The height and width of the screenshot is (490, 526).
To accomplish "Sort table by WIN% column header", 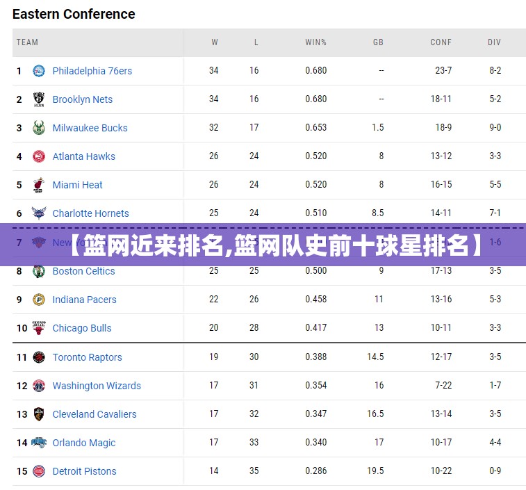I will 315,42.
